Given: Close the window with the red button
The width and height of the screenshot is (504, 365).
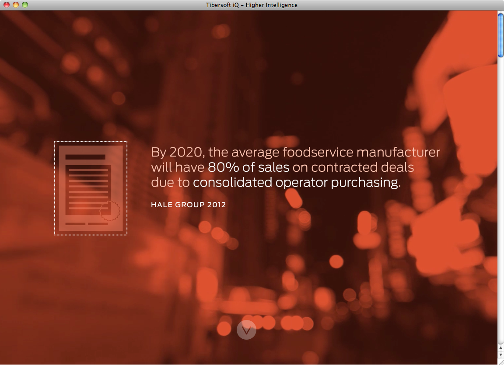Looking at the screenshot, I should click(6, 5).
